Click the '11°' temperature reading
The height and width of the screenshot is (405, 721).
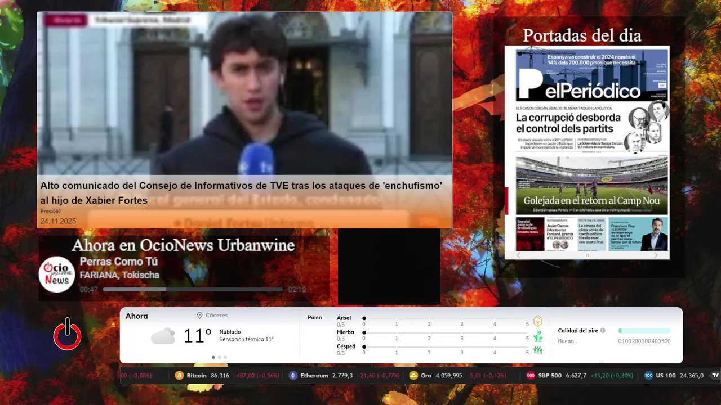click(x=197, y=336)
